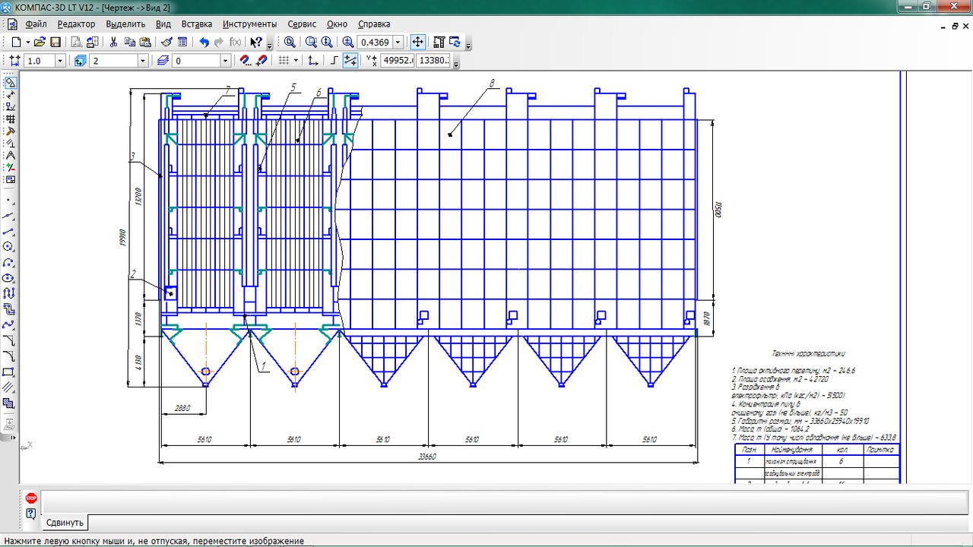Open the Инструменты menu
This screenshot has width=973, height=547.
tap(250, 24)
